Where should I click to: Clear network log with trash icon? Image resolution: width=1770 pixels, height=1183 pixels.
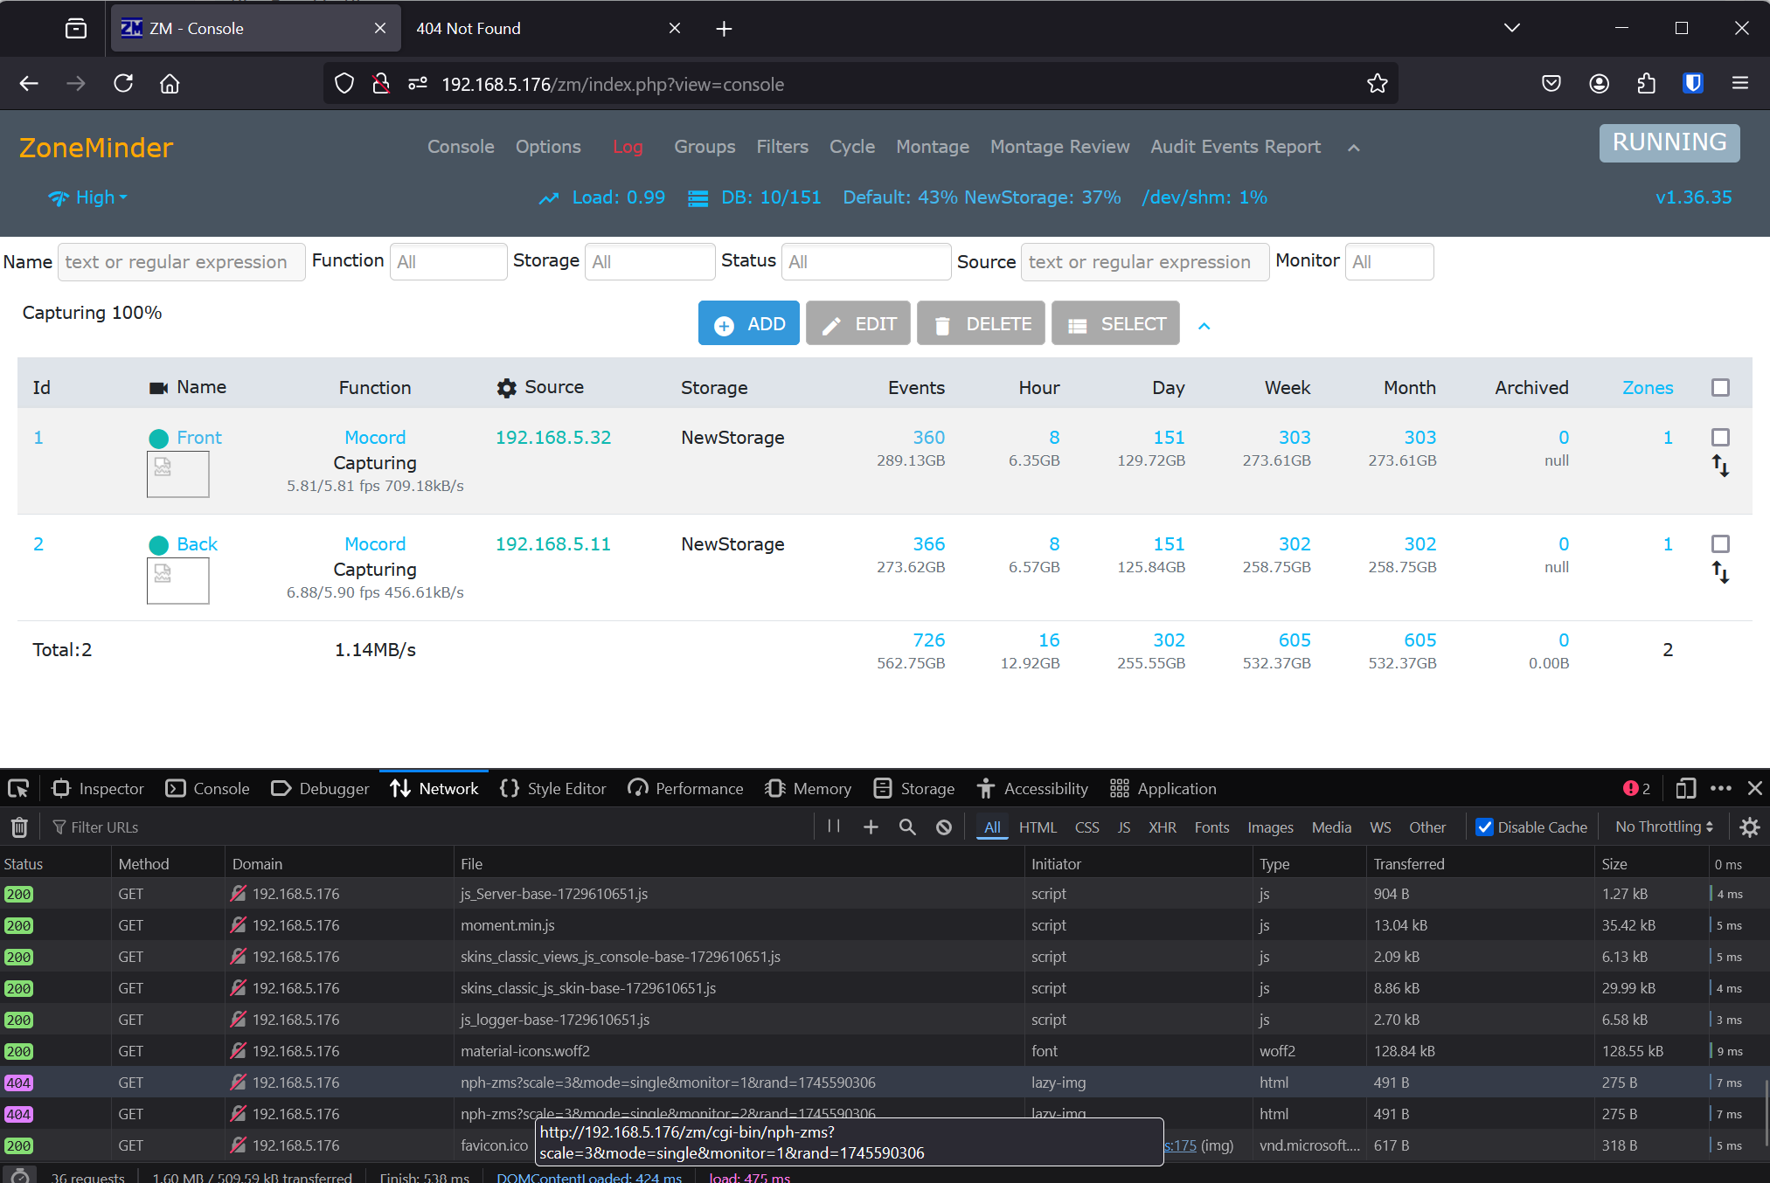coord(19,827)
